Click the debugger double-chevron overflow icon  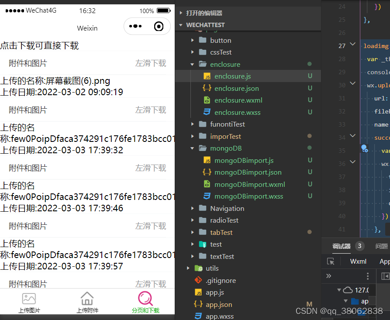coord(328,276)
